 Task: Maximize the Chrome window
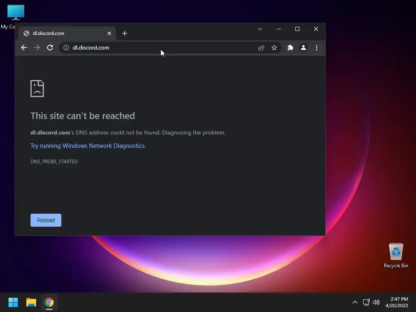tap(297, 29)
